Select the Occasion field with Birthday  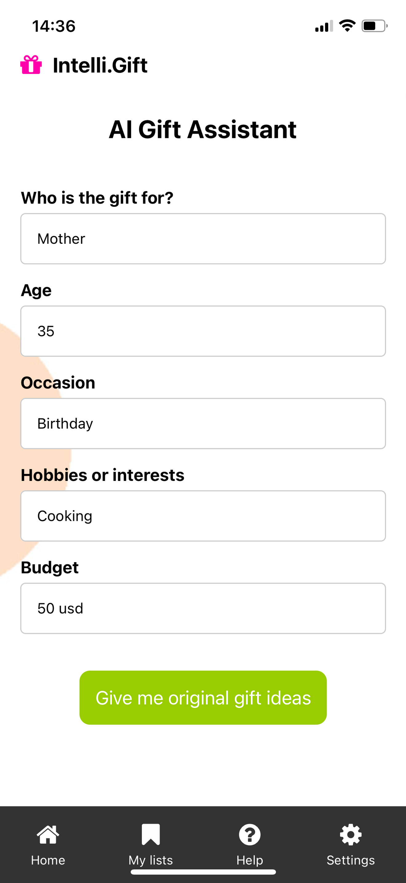pyautogui.click(x=203, y=423)
